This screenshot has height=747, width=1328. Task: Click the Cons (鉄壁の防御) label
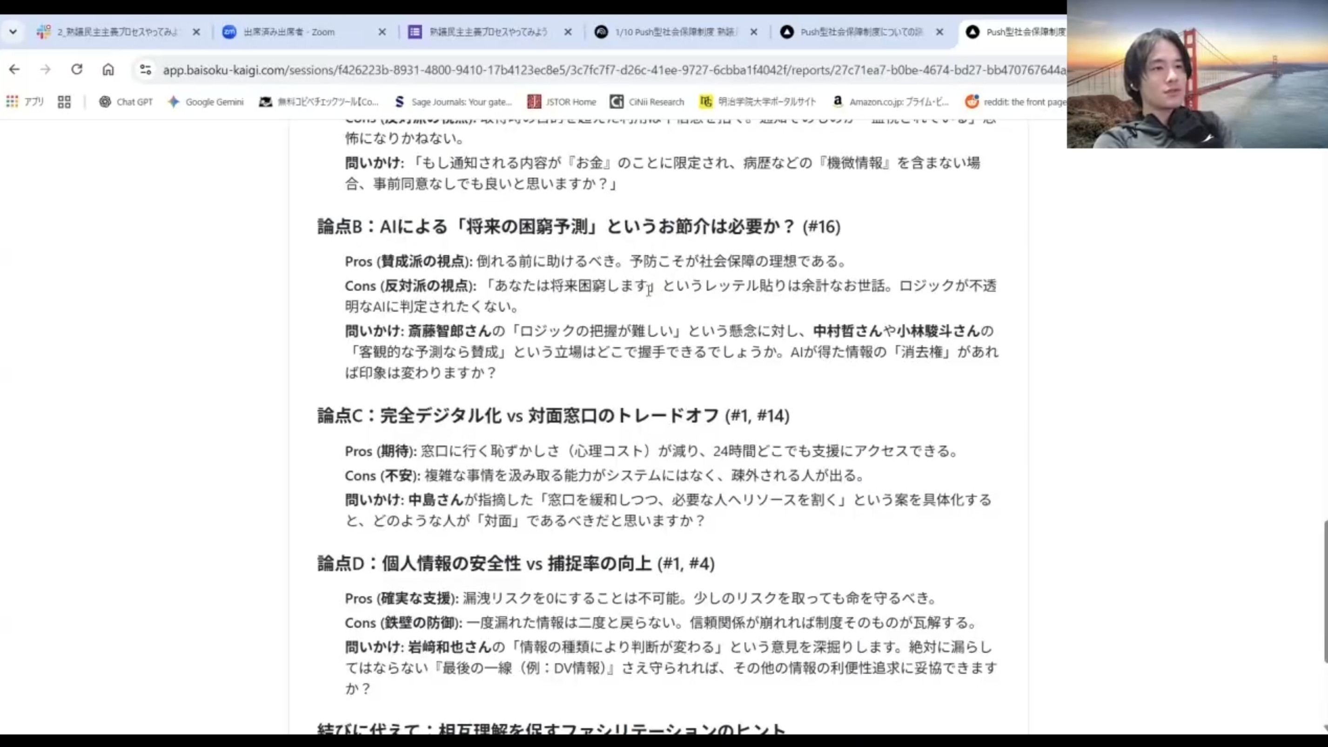click(404, 623)
